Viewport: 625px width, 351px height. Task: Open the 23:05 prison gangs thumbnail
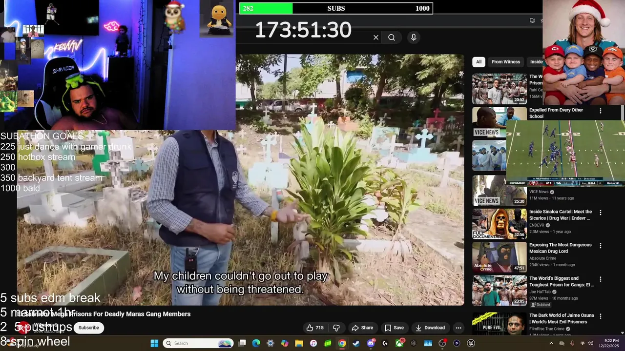click(x=500, y=291)
